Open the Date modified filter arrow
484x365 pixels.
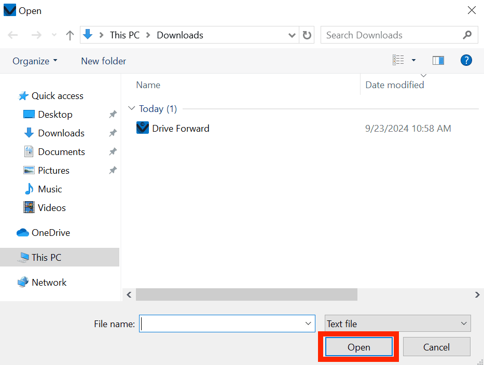click(x=423, y=75)
